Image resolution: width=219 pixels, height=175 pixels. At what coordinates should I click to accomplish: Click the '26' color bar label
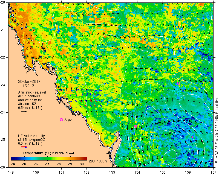tap(36, 164)
